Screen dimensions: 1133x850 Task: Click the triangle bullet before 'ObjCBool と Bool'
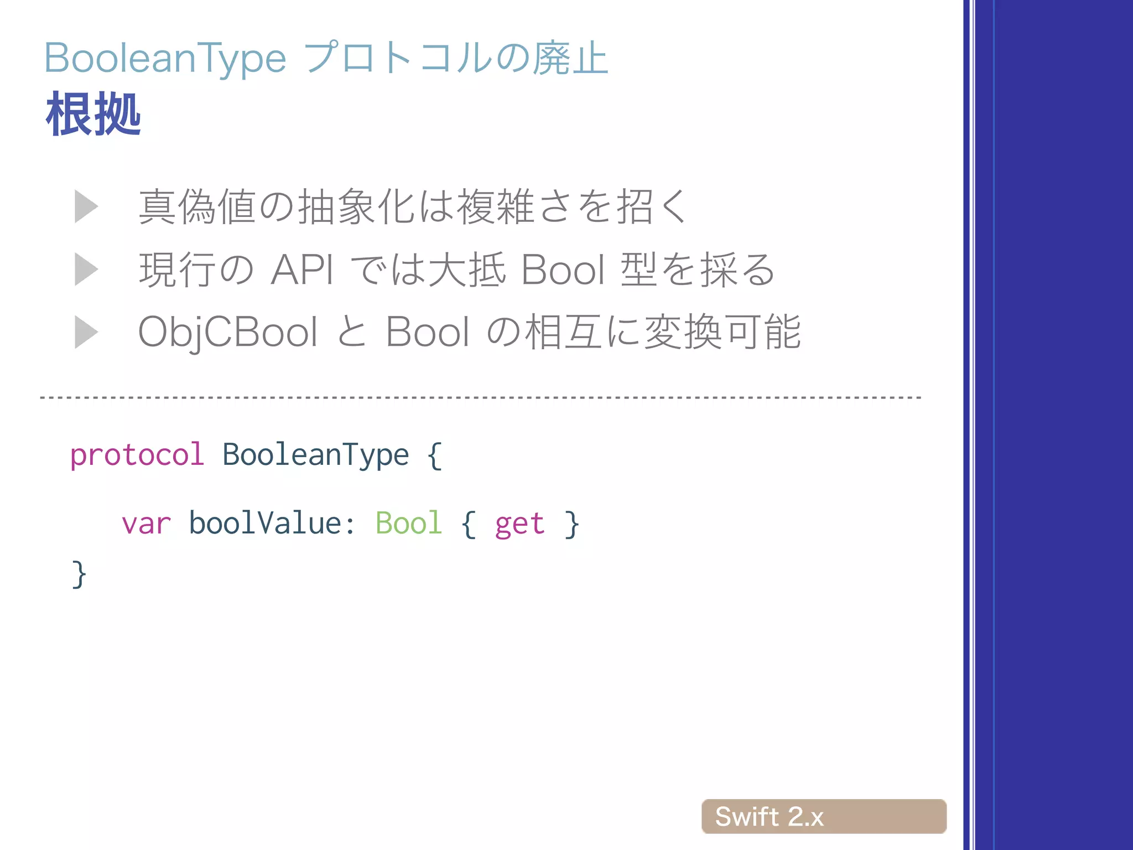pos(86,332)
